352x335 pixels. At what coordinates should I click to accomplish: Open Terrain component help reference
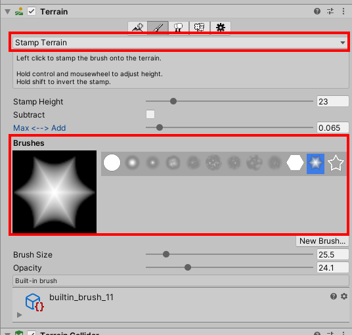point(317,11)
